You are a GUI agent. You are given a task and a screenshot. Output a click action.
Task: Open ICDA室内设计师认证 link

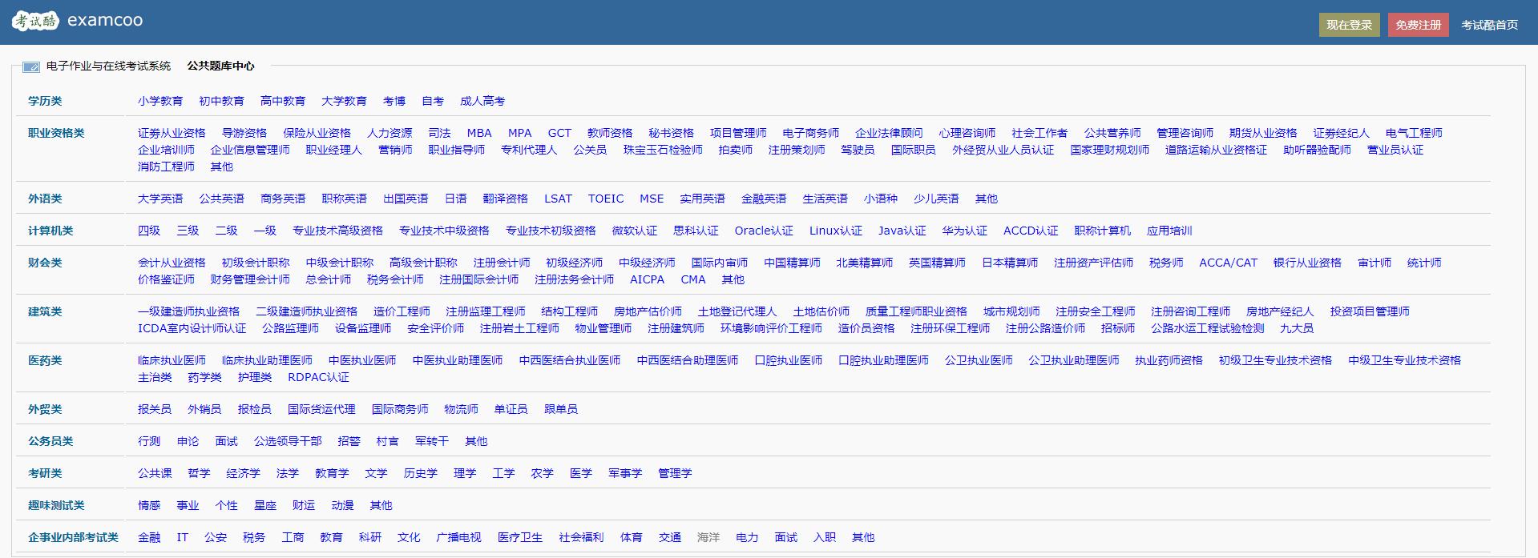tap(192, 328)
